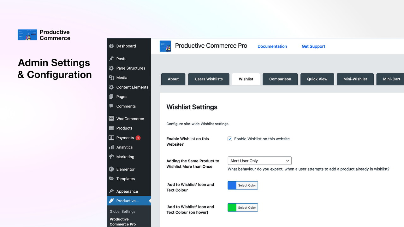Click the Pages document icon
This screenshot has width=404, height=227.
coord(111,97)
